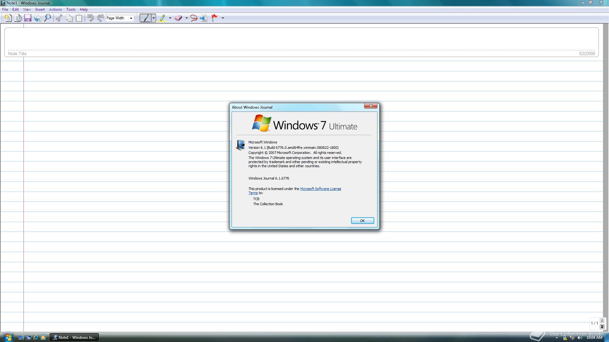This screenshot has height=342, width=609.
Task: Close the About Windows Journal dialog
Action: click(371, 106)
